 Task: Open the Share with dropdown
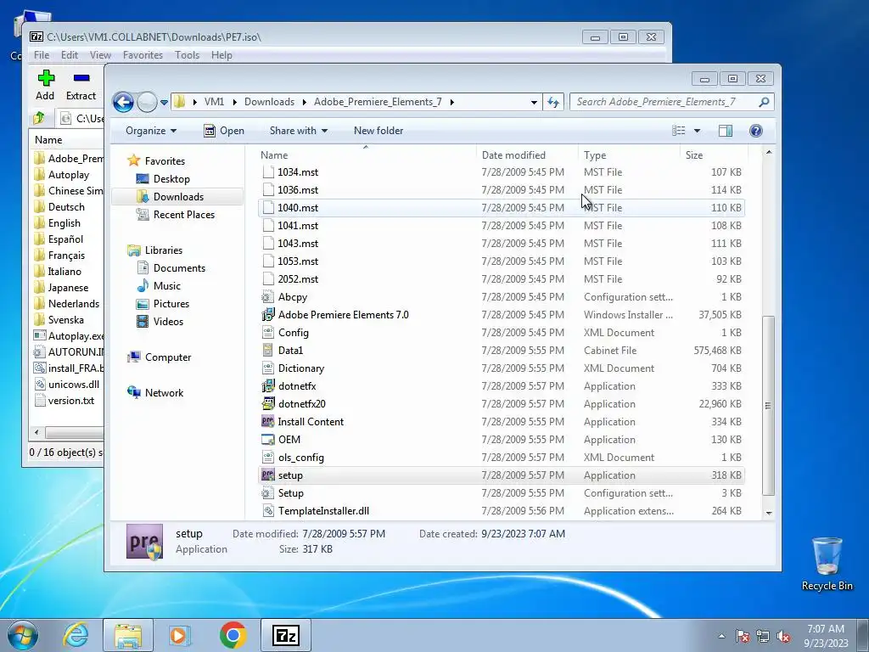(298, 131)
